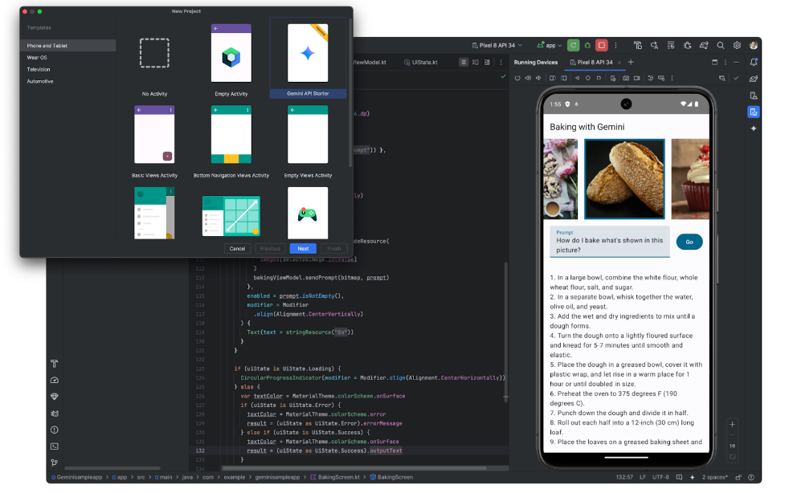Open the Terminal tool window icon

point(55,446)
